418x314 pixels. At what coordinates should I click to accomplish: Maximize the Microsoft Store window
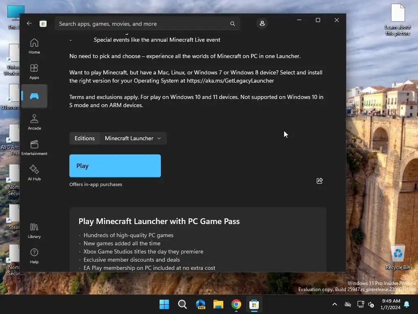(x=318, y=20)
